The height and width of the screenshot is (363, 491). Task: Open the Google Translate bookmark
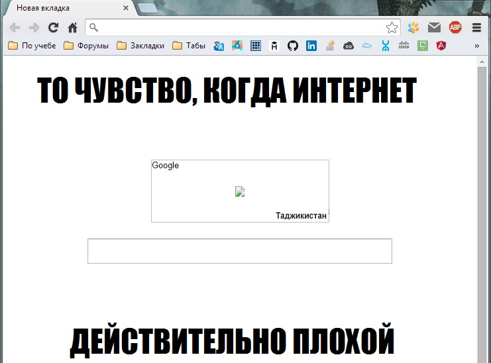[219, 46]
